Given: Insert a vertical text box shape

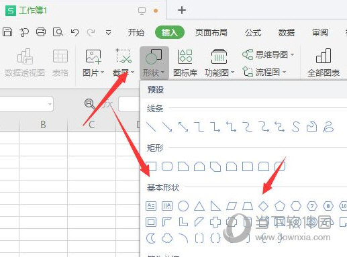Looking at the screenshot, I should click(x=167, y=206).
